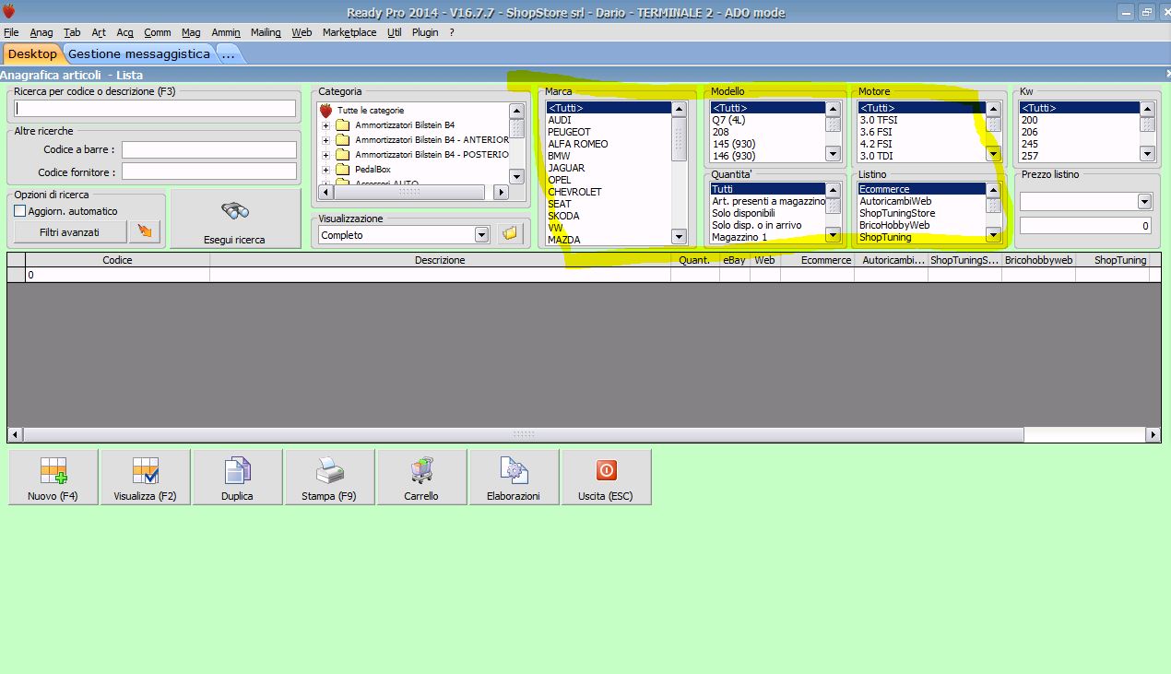Click the Codice a barre input field
Image resolution: width=1171 pixels, height=674 pixels.
[x=209, y=149]
